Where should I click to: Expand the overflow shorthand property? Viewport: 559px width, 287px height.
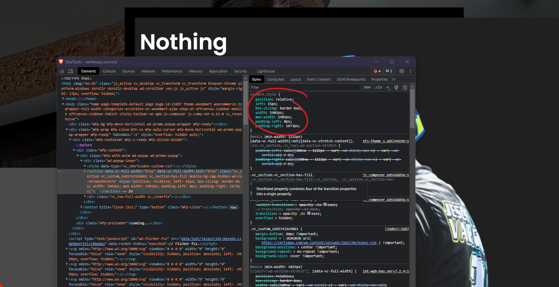[x=276, y=218]
